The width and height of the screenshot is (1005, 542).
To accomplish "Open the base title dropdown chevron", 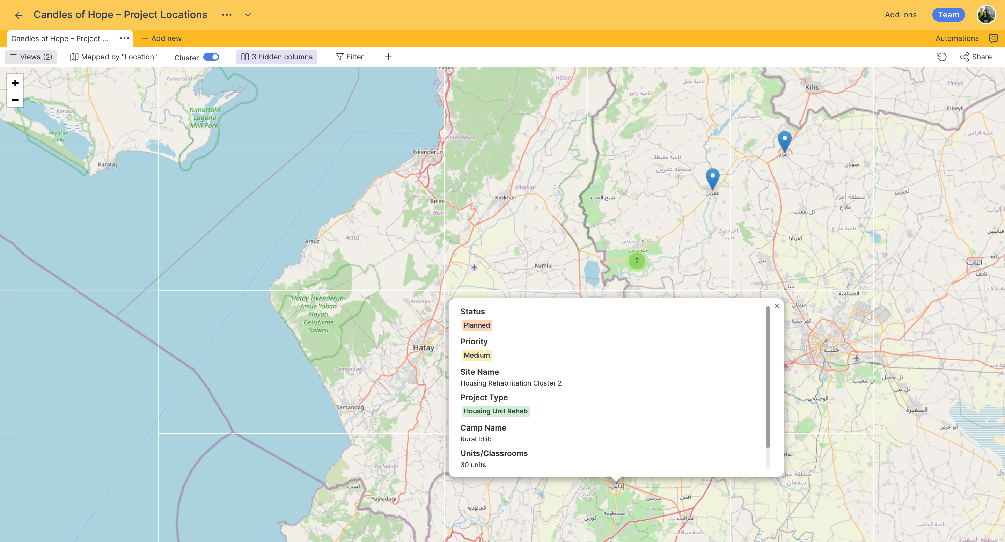I will [248, 15].
